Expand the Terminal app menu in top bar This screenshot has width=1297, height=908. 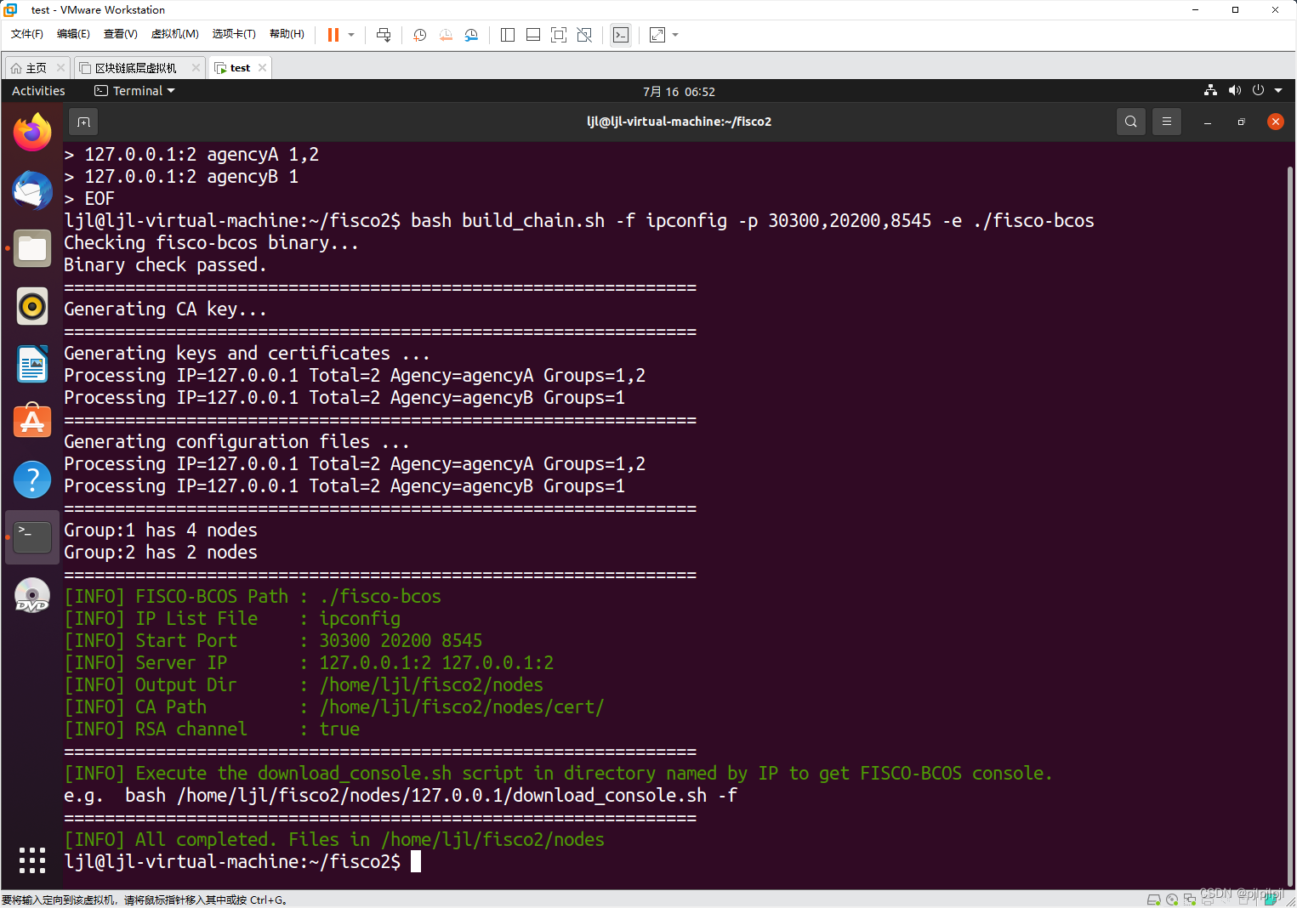coord(134,91)
